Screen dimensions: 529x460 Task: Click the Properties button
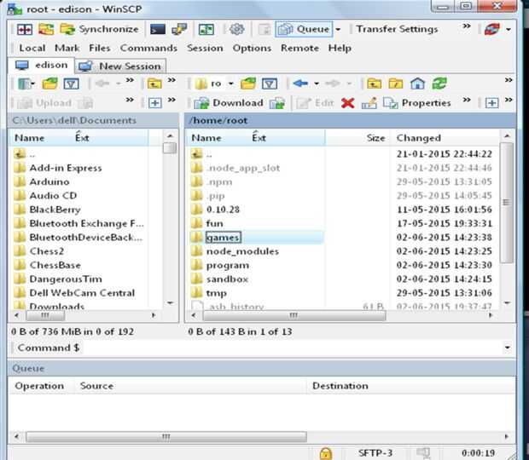417,103
